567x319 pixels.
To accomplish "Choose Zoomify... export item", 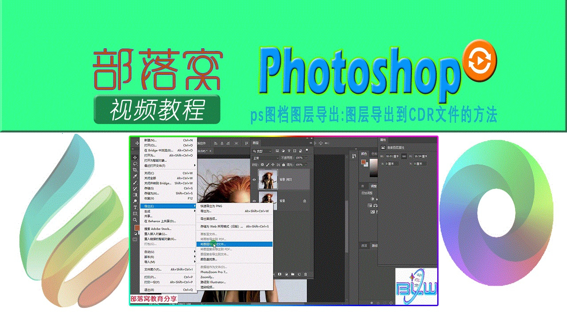I will pyautogui.click(x=234, y=277).
